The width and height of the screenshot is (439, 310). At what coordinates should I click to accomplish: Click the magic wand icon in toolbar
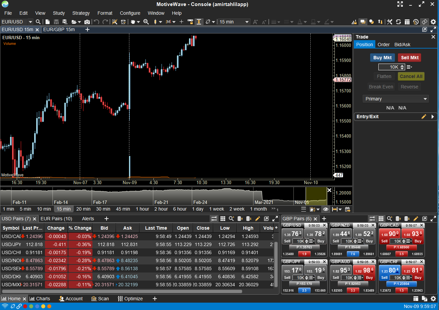click(115, 22)
